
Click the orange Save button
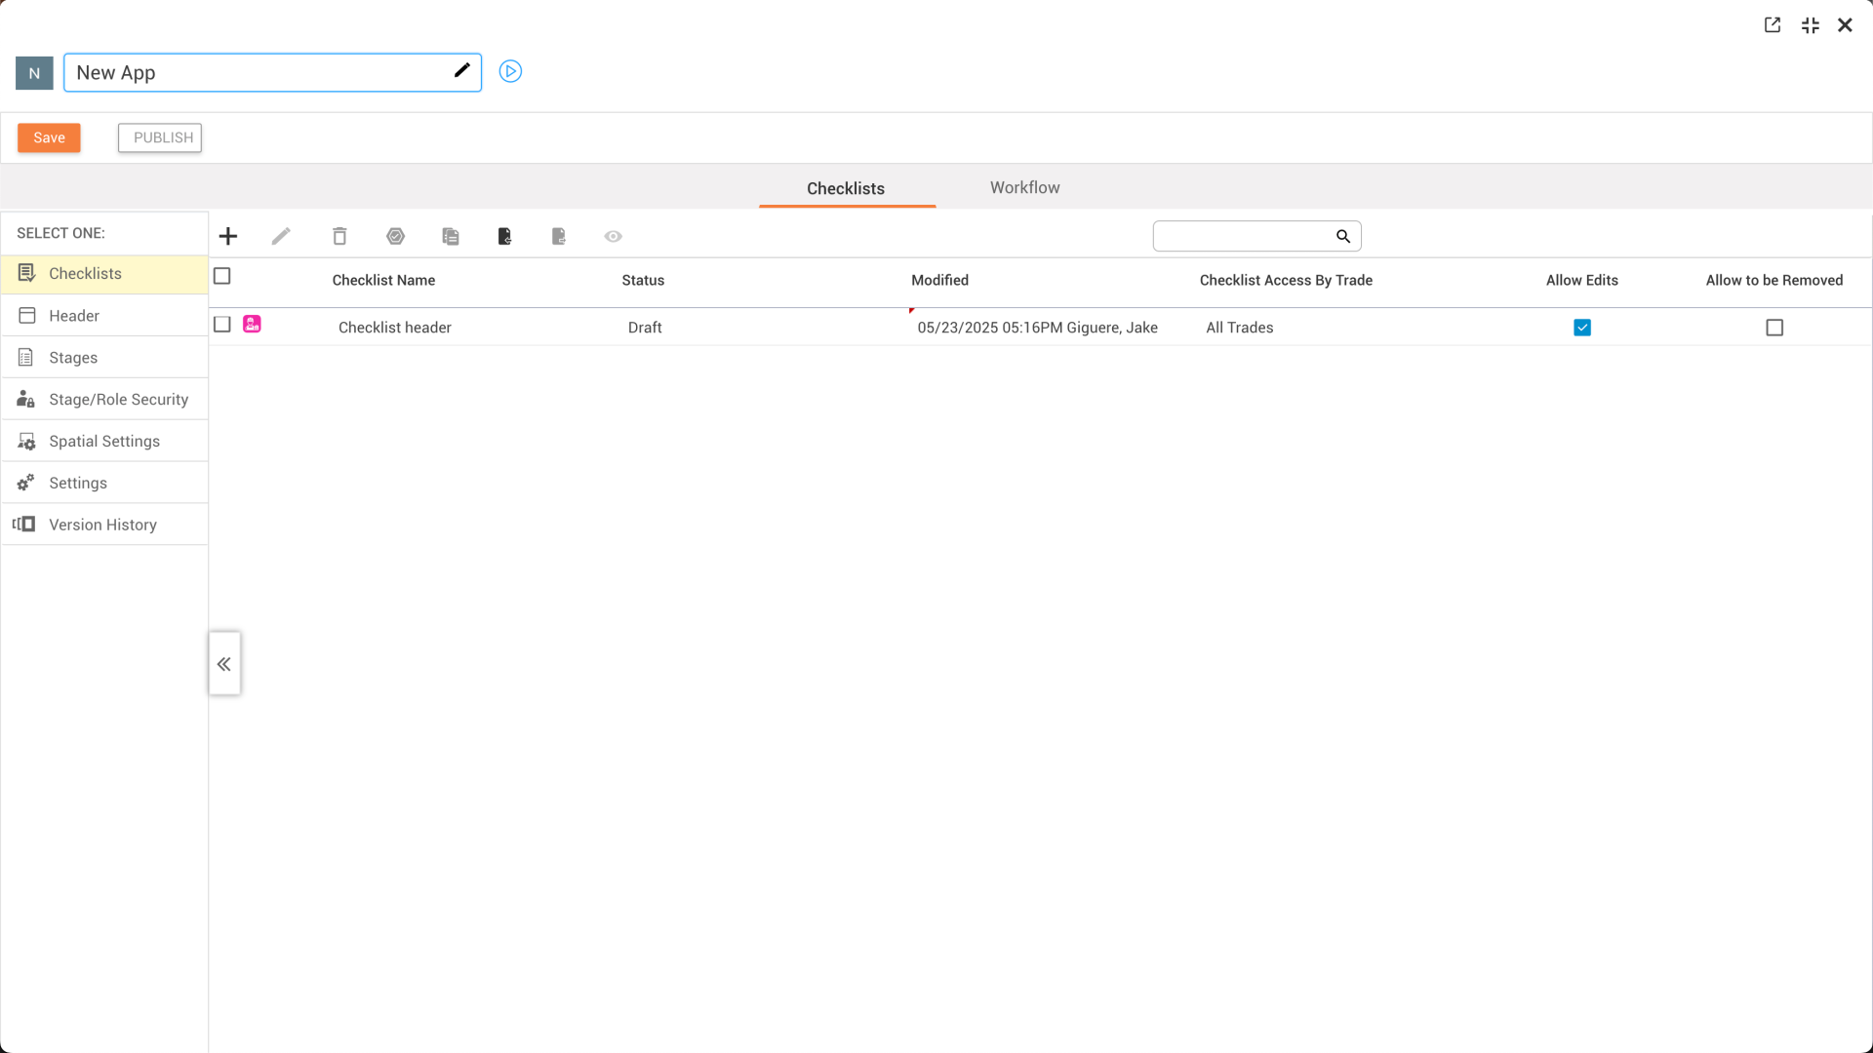(x=49, y=137)
